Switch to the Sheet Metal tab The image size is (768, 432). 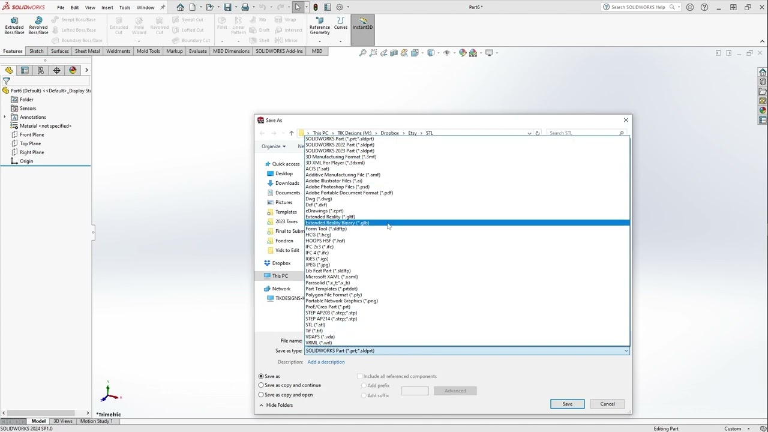point(88,51)
